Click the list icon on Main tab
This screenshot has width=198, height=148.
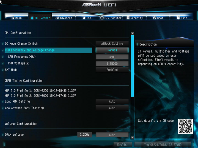point(13,18)
